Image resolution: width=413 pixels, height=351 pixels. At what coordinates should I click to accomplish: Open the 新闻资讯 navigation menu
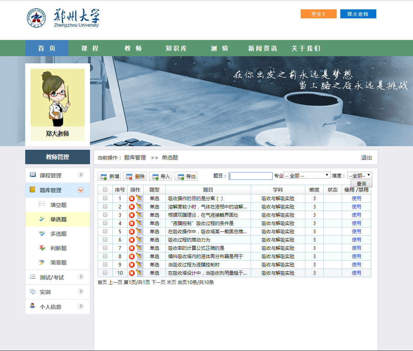[262, 48]
